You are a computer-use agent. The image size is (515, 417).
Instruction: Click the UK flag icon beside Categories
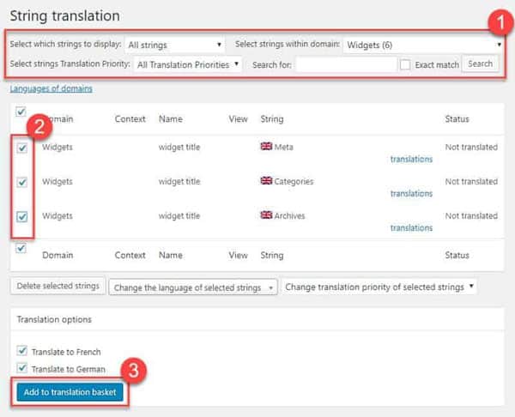[265, 181]
